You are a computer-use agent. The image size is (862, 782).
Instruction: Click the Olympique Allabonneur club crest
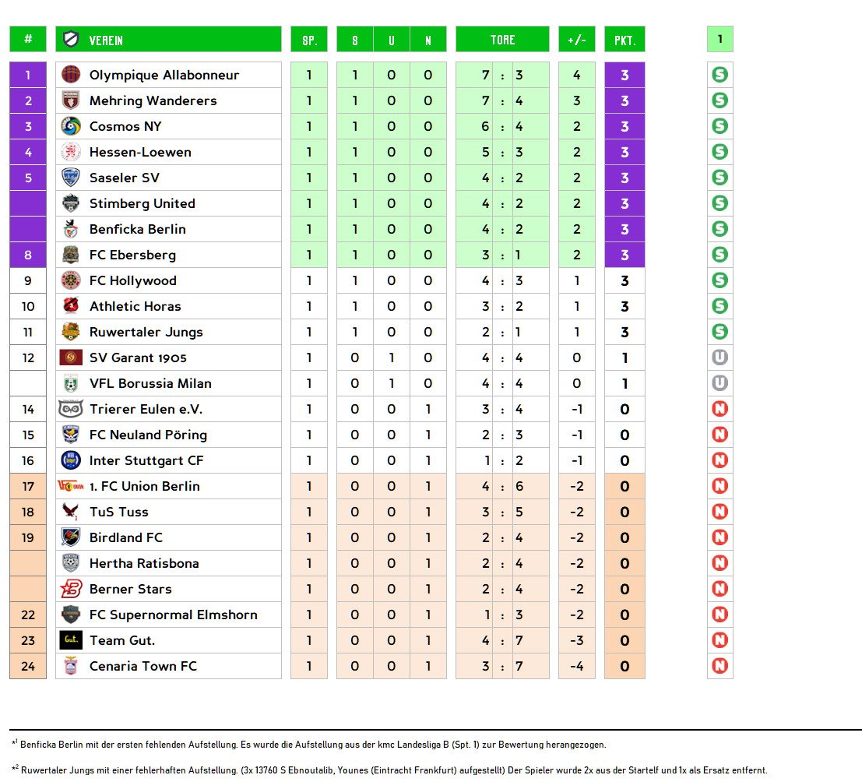pos(71,75)
